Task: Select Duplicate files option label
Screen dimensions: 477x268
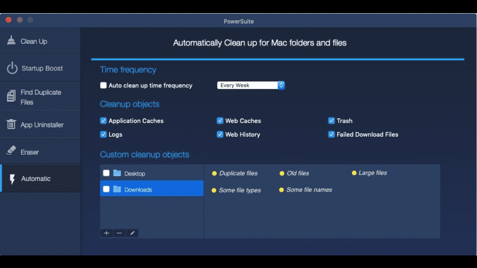Action: click(x=238, y=173)
